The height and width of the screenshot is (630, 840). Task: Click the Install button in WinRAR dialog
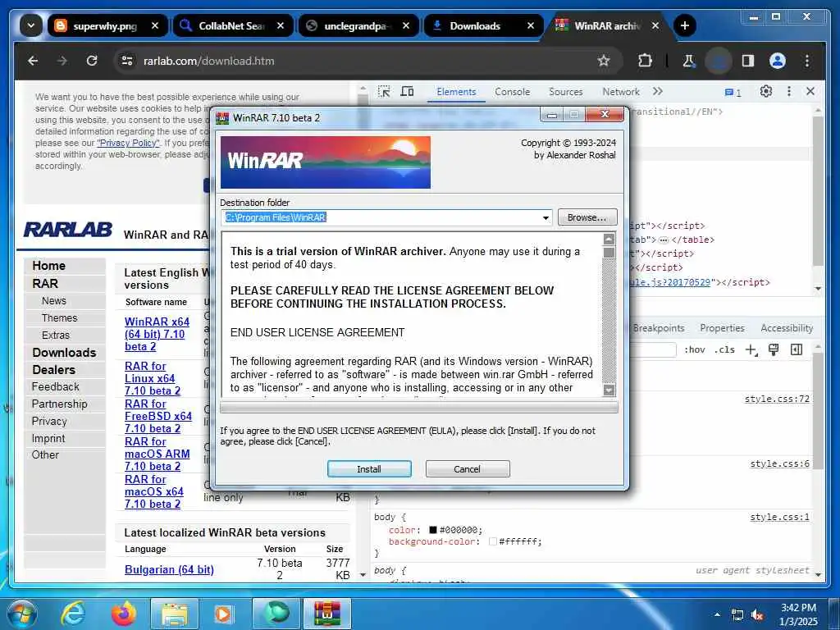pos(369,468)
